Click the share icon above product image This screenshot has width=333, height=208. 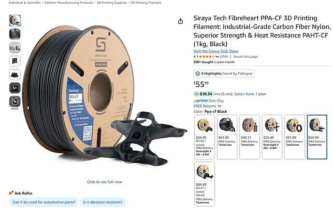pos(180,21)
